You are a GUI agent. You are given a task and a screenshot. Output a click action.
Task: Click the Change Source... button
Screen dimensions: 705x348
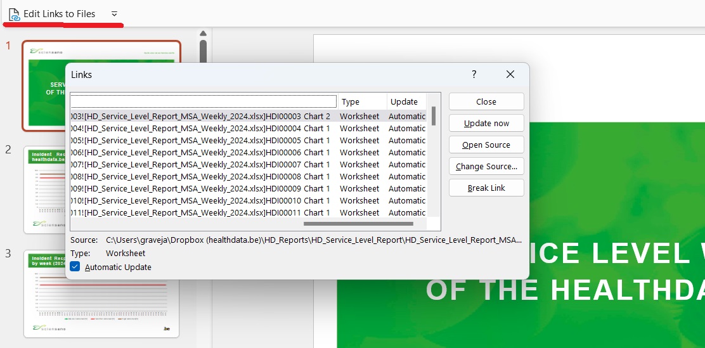[x=486, y=166]
